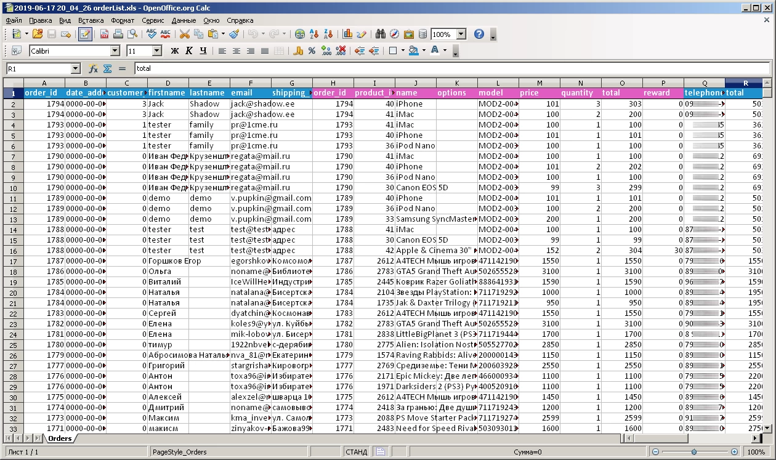Open the font size dropdown
Viewport: 776px width, 460px height.
point(157,51)
